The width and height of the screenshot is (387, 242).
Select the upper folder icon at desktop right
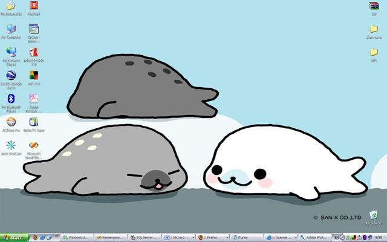pyautogui.click(x=374, y=31)
